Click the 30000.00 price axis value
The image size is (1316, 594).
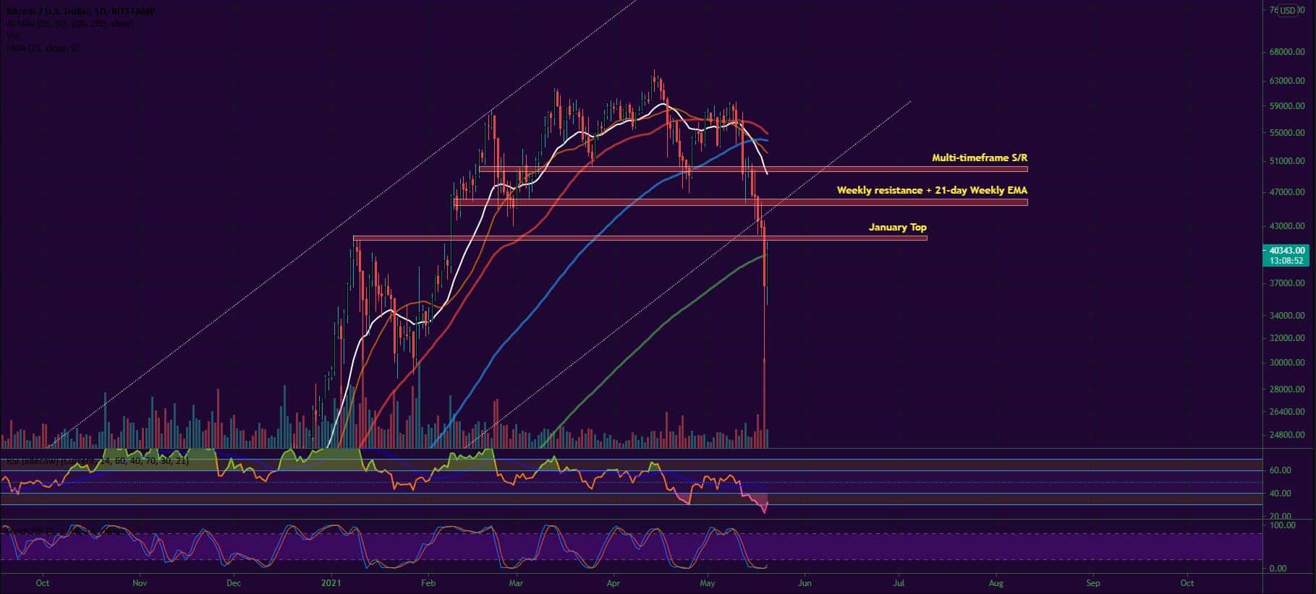point(1286,363)
